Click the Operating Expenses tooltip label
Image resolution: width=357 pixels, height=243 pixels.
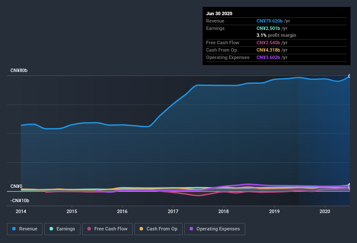click(228, 57)
